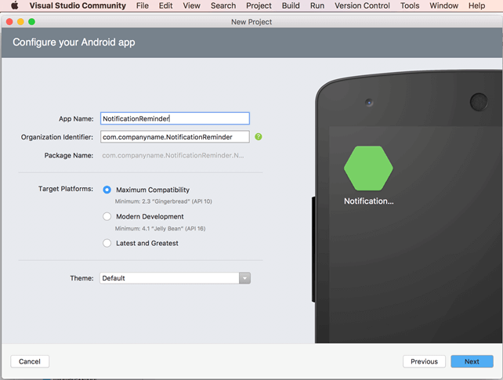The image size is (503, 380).
Task: Open the Visual Studio Community menu
Action: 78,5
